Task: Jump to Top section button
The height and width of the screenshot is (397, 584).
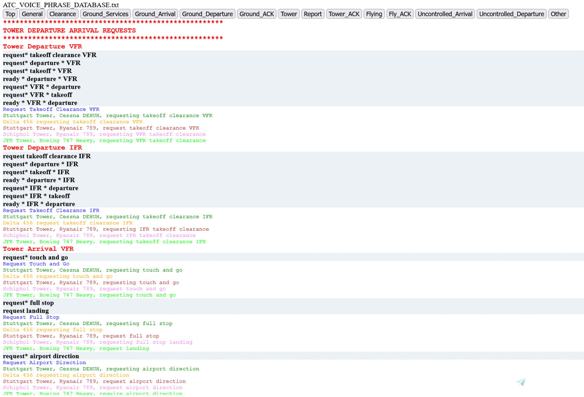Action: click(x=10, y=14)
